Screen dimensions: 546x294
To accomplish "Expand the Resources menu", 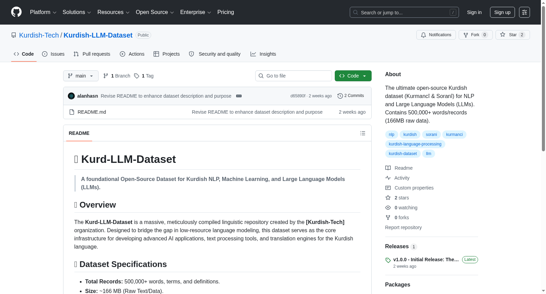I will pos(113,12).
